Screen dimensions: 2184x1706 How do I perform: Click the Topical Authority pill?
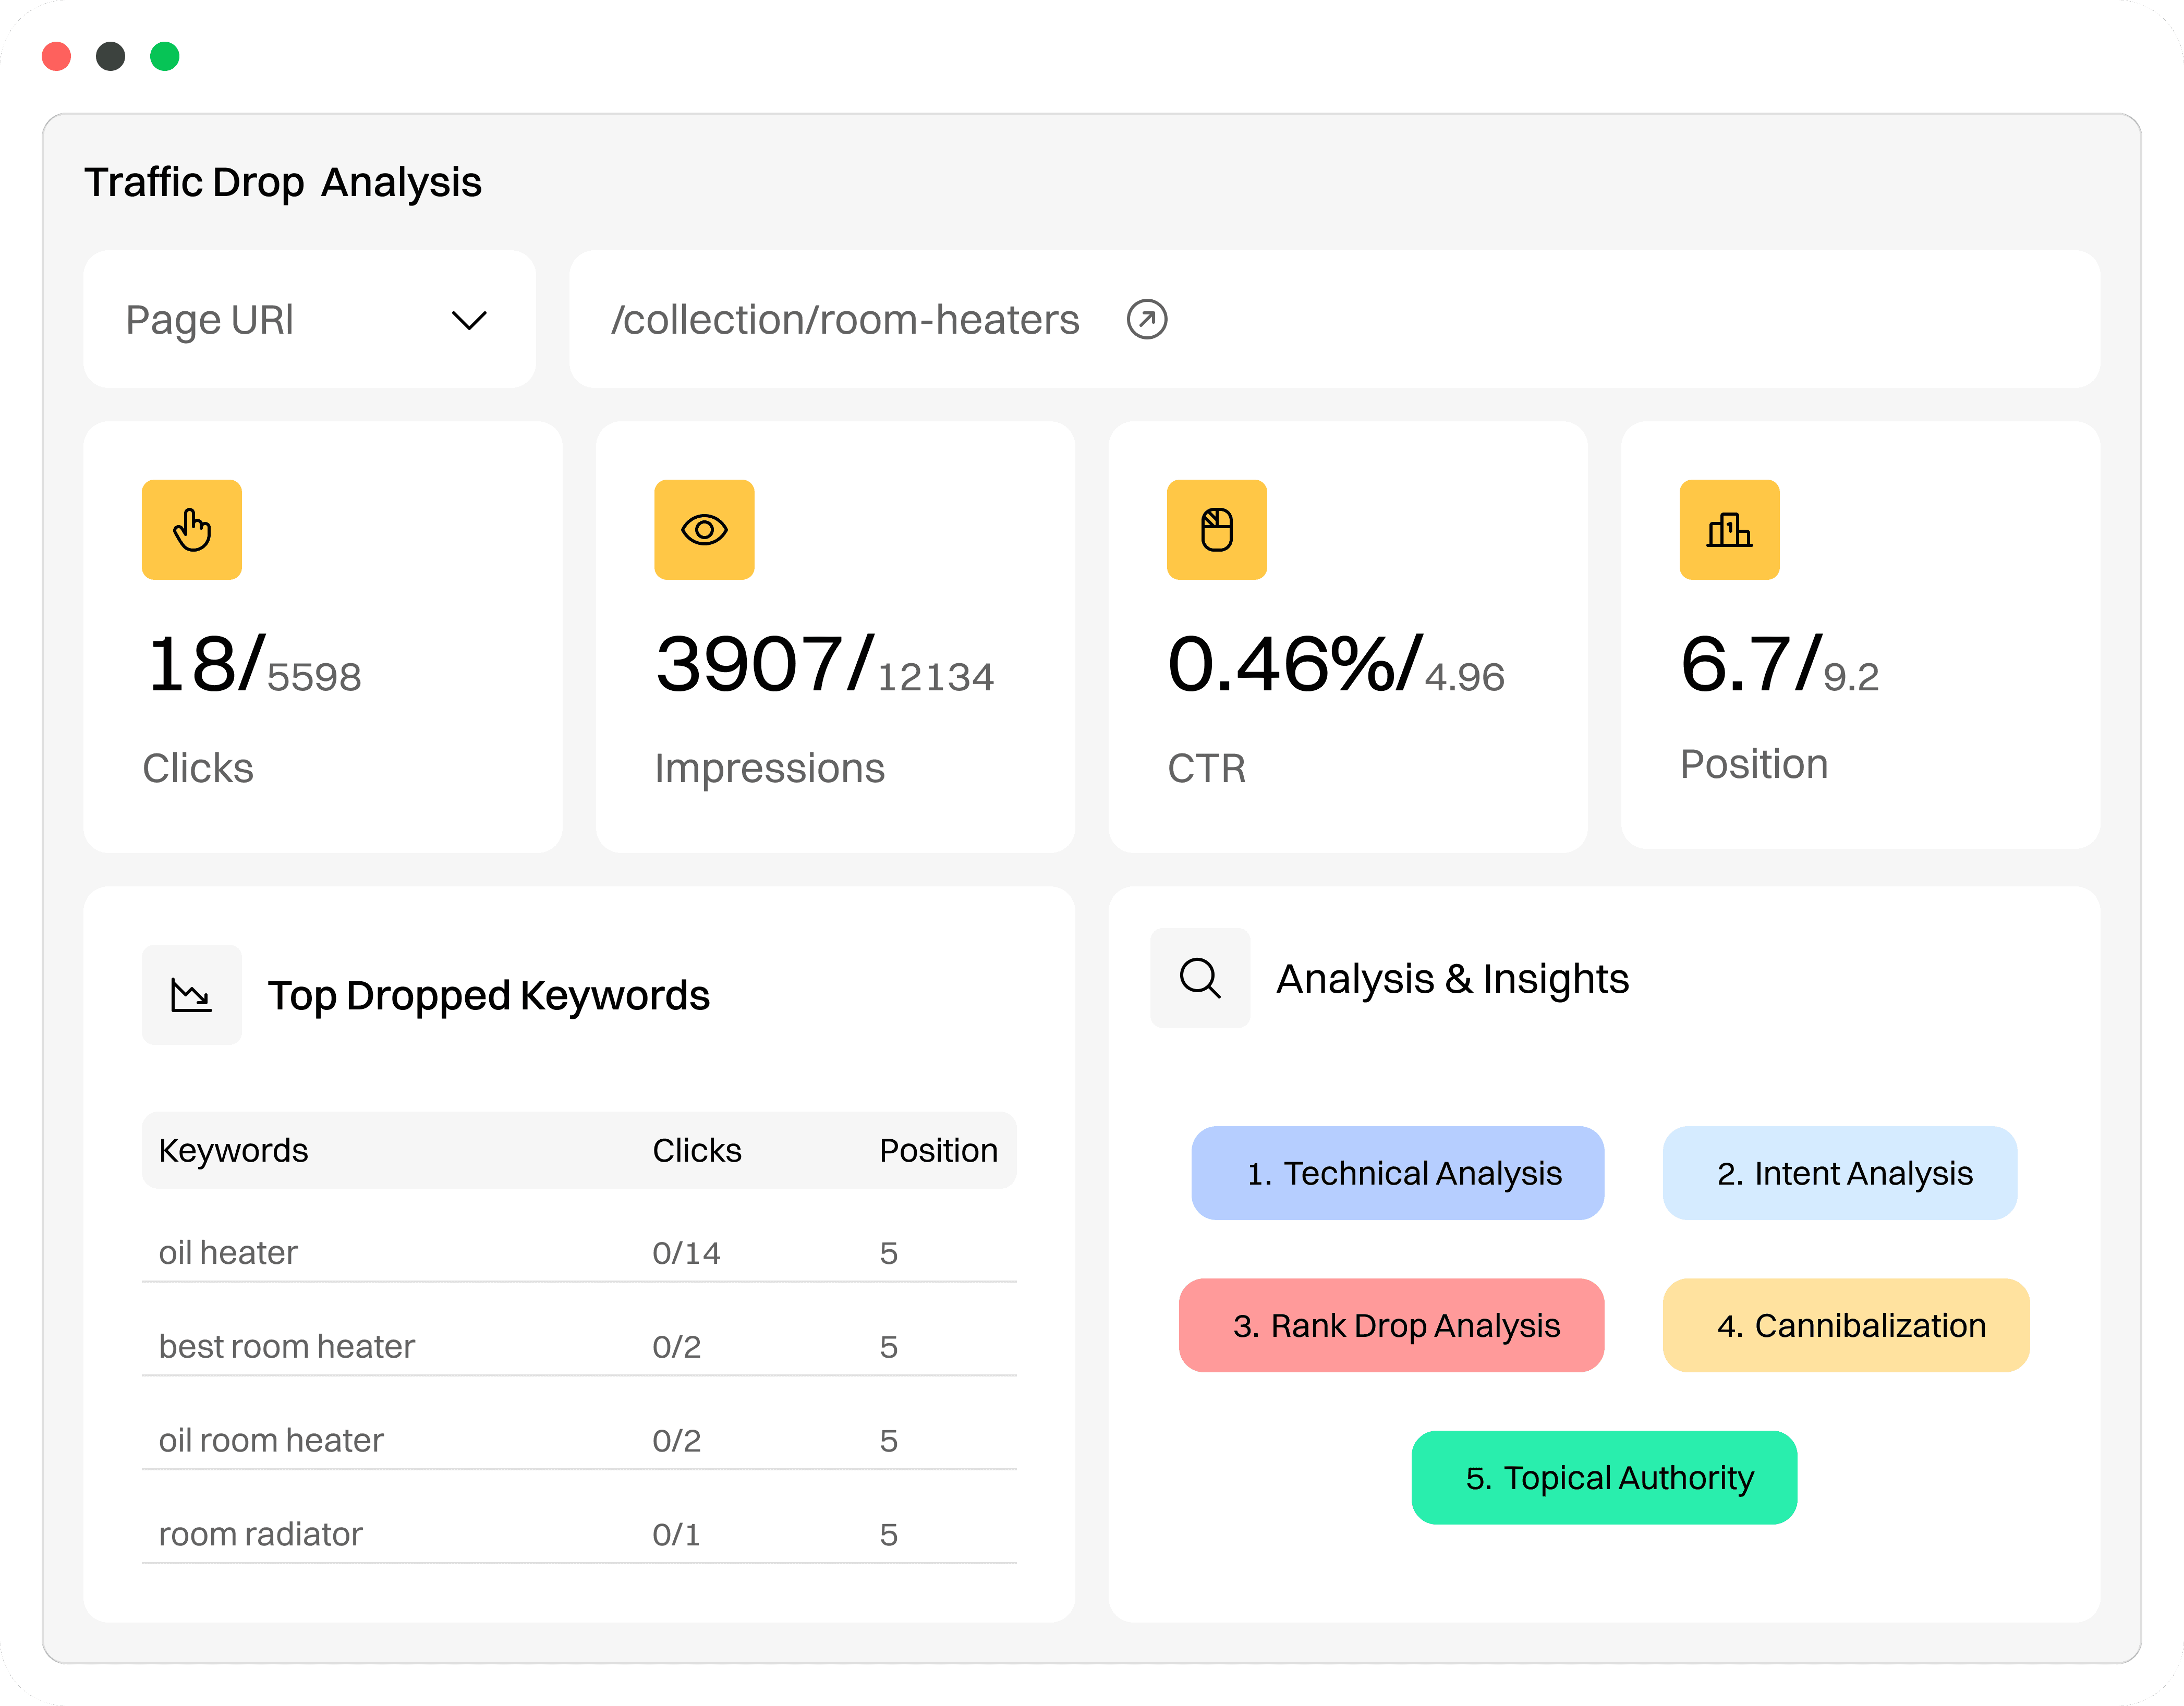pos(1603,1477)
